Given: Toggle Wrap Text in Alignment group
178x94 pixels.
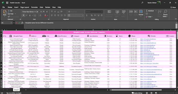Looking at the screenshot, I should click(x=73, y=11).
